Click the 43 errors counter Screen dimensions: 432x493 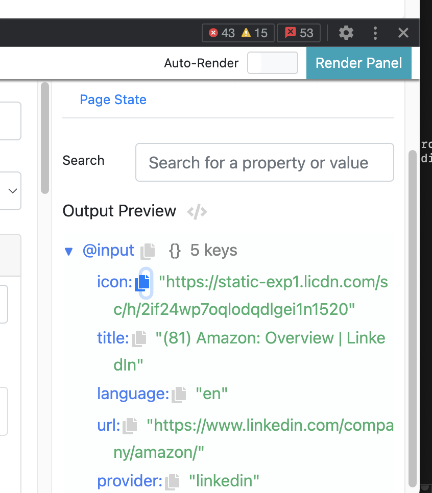[222, 33]
